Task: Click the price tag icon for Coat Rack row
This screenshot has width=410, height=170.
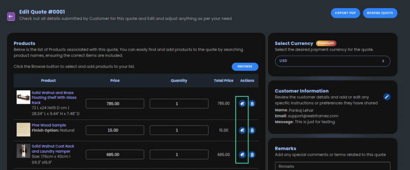Action: click(242, 154)
